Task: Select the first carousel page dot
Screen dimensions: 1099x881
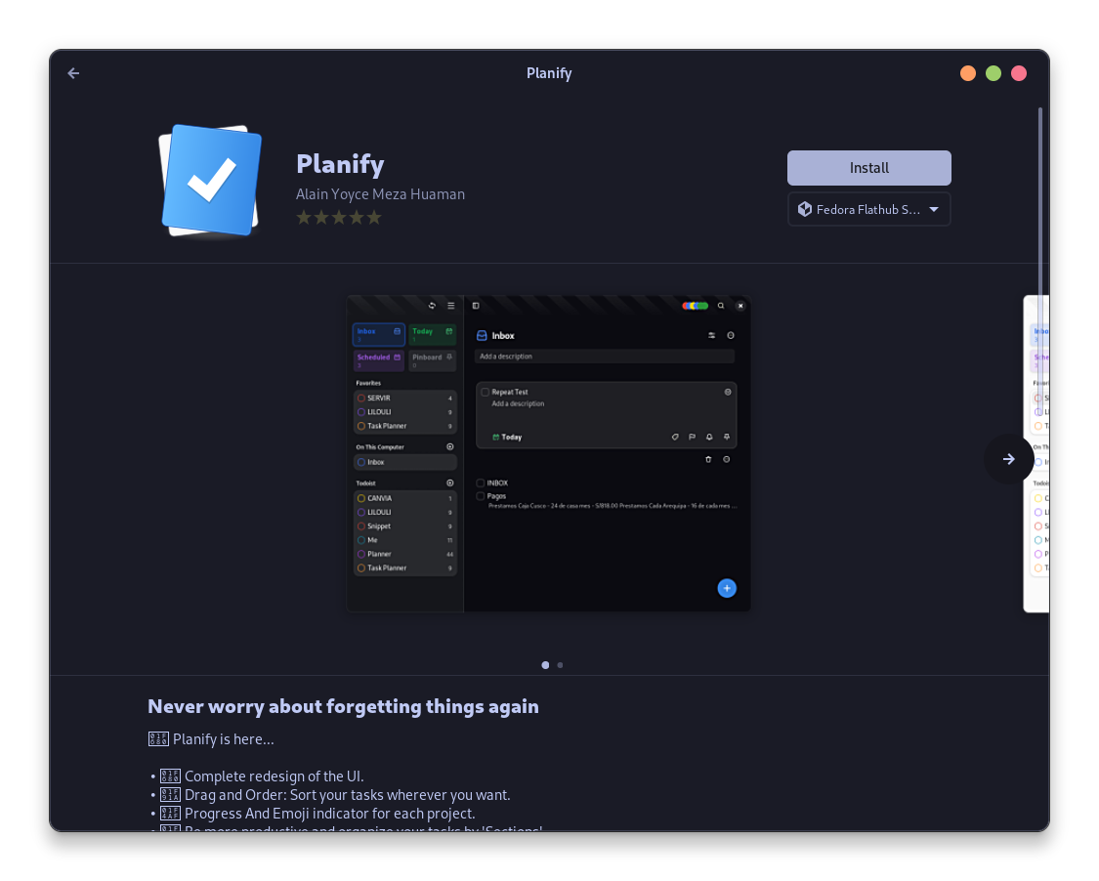Action: (545, 665)
